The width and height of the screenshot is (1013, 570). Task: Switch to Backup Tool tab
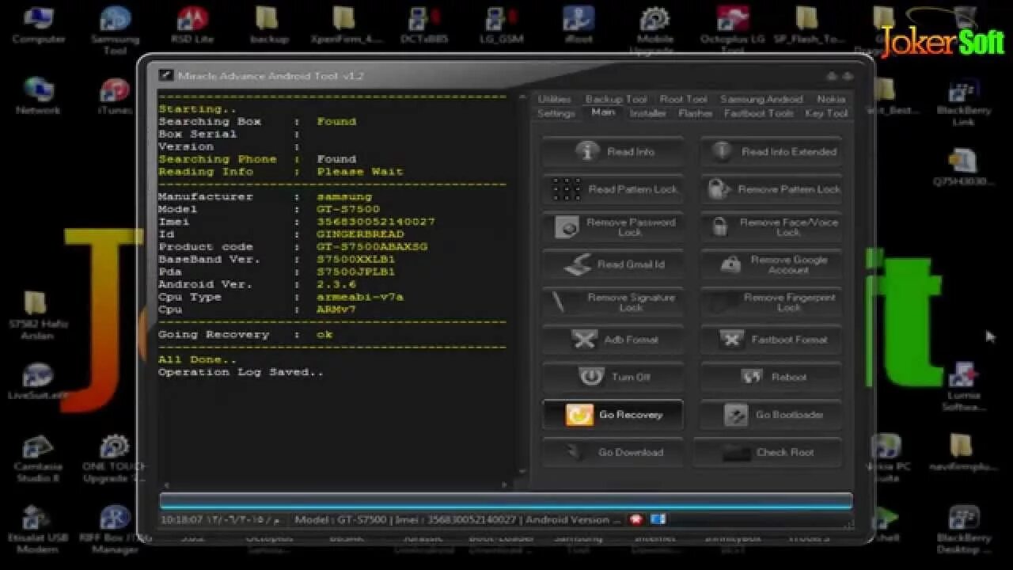[x=616, y=99]
